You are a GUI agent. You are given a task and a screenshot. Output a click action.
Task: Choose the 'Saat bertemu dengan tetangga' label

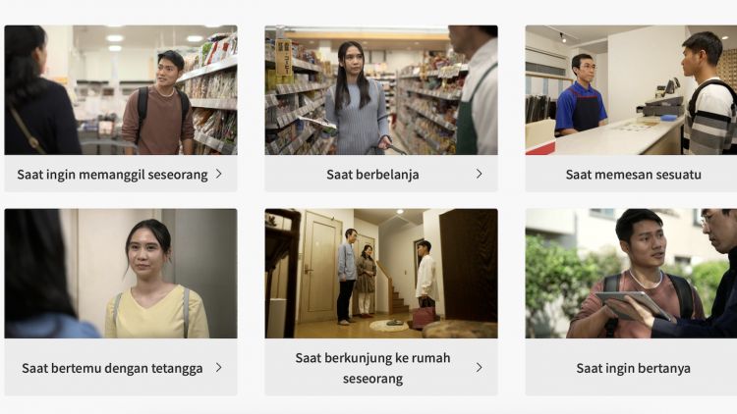[112, 369]
